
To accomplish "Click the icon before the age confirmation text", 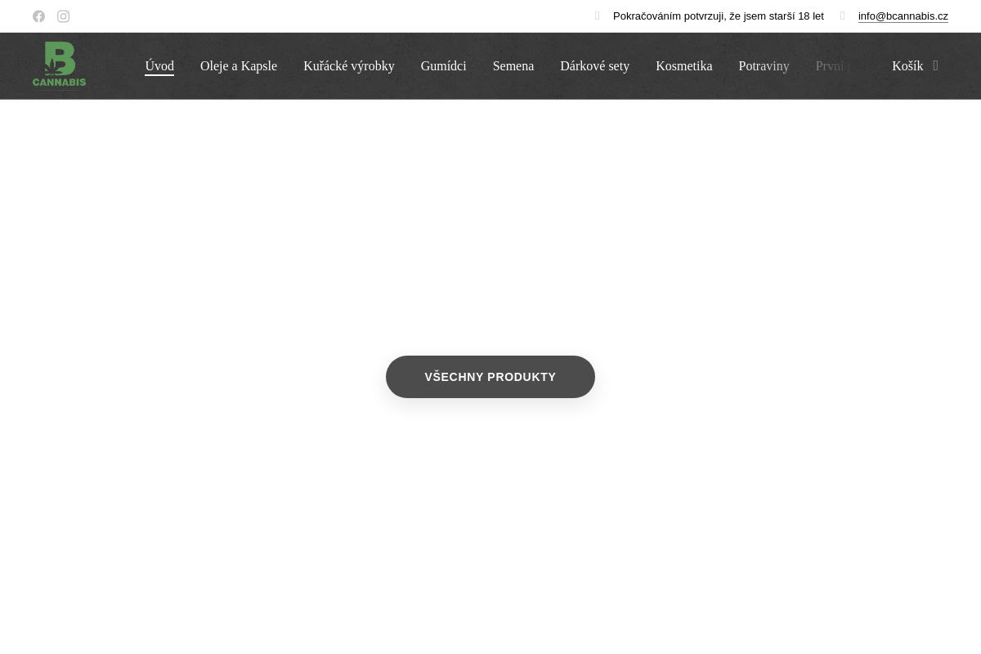I will pos(597,16).
